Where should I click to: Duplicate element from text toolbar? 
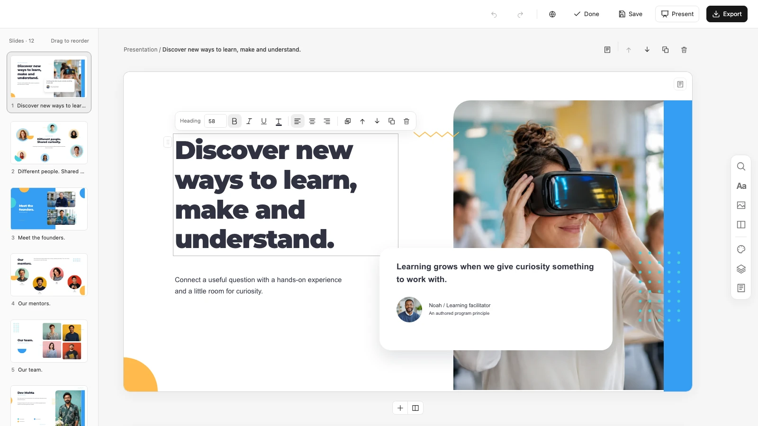tap(392, 121)
